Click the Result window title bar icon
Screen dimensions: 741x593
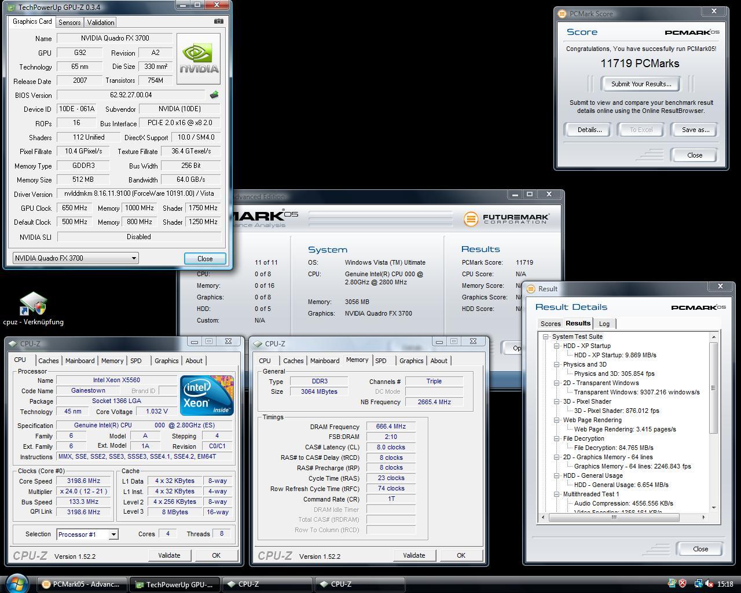point(530,289)
